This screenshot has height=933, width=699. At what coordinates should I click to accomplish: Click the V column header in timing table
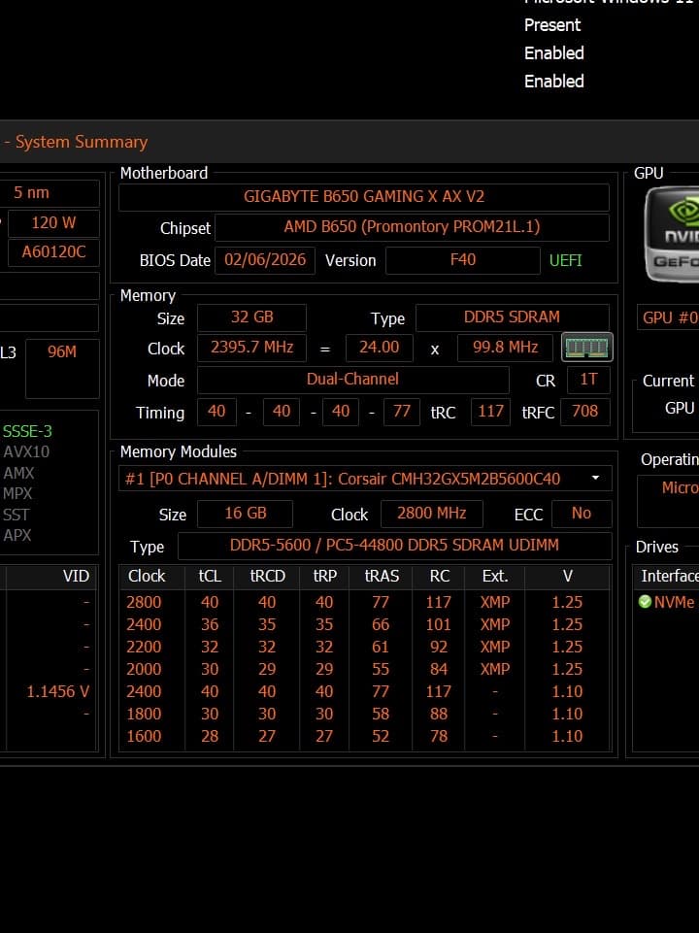click(x=568, y=576)
